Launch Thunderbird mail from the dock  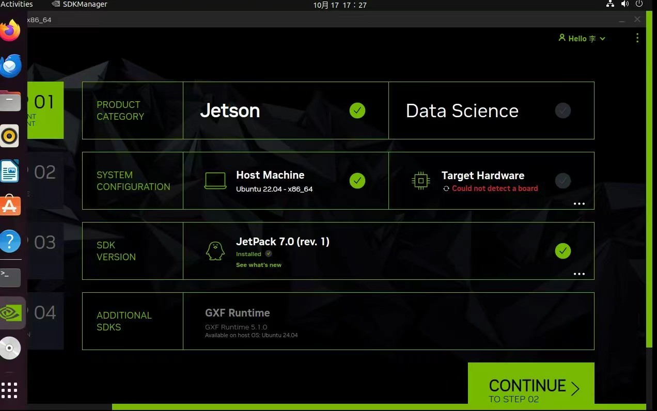coord(10,66)
